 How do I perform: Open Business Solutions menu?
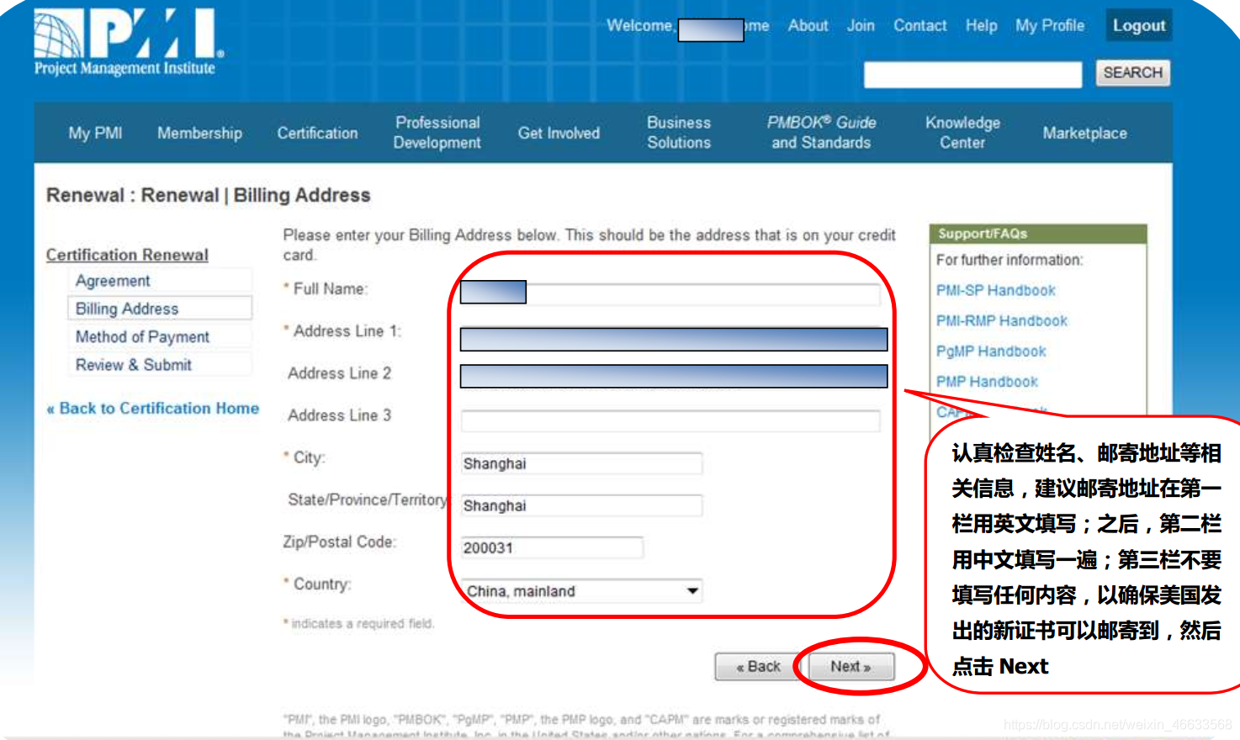[x=679, y=133]
